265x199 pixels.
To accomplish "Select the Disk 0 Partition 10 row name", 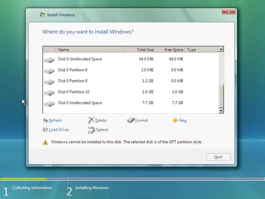I will tap(74, 92).
